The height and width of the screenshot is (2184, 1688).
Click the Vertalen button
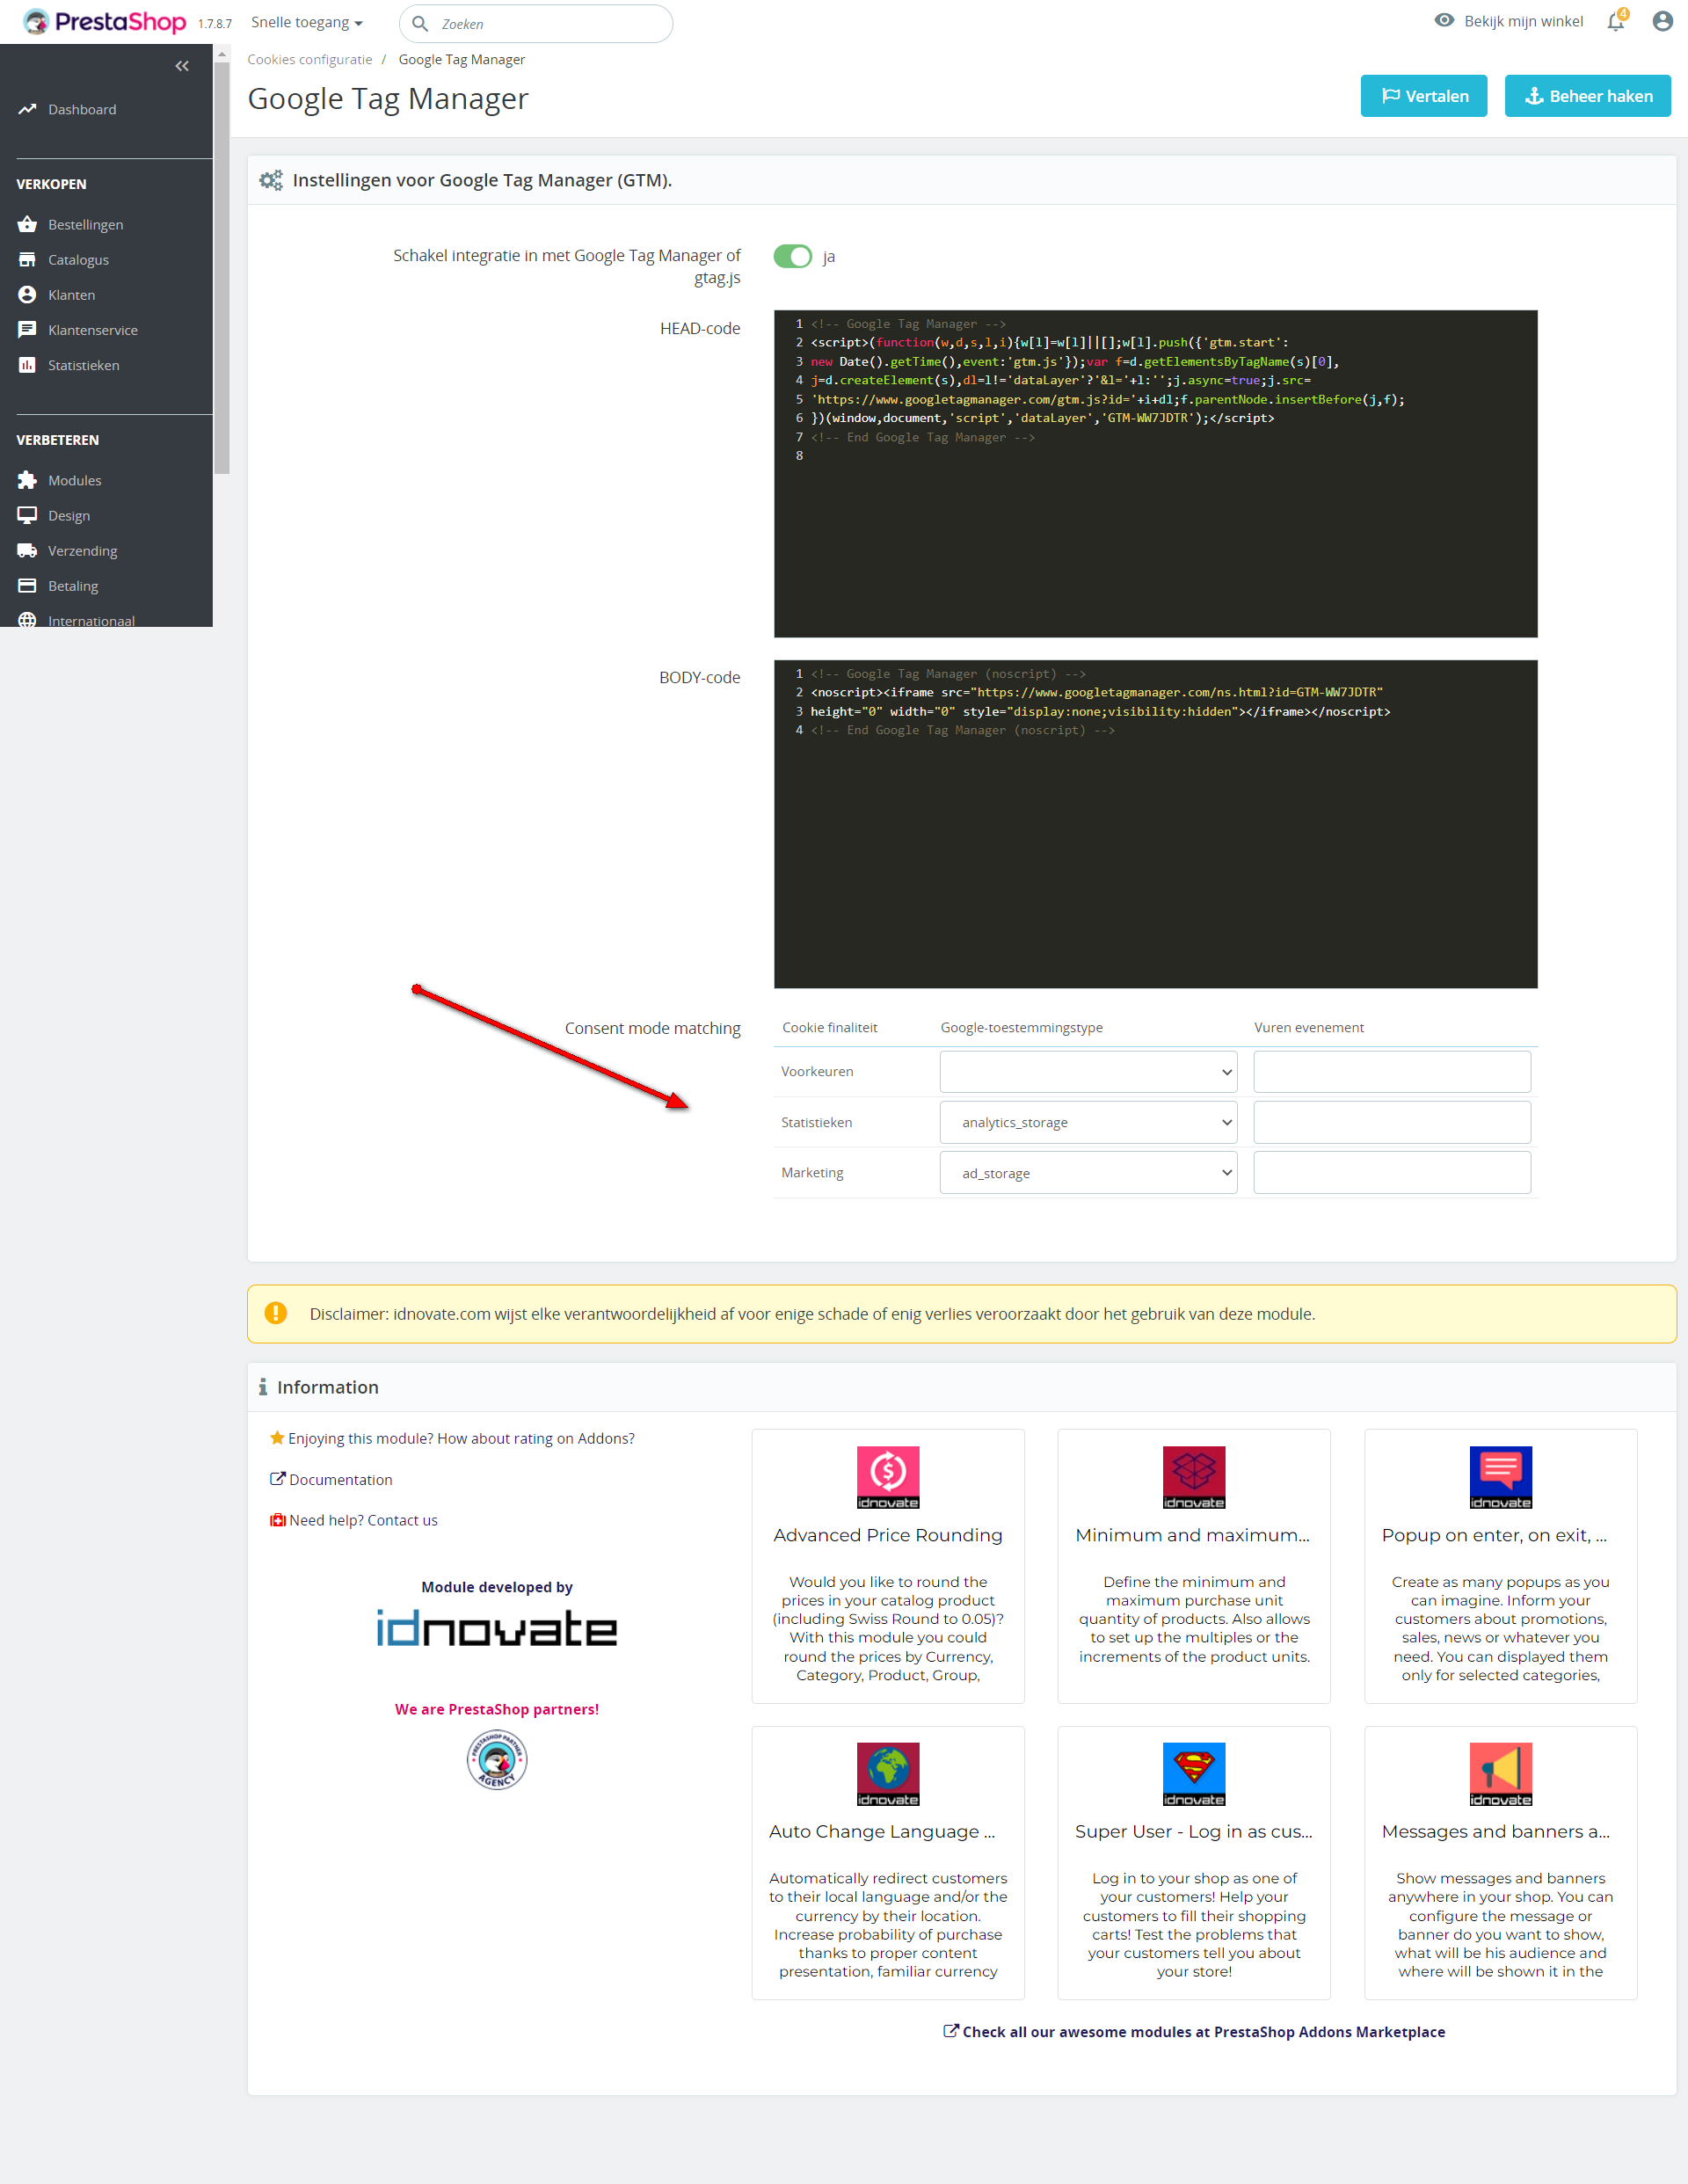(x=1423, y=96)
